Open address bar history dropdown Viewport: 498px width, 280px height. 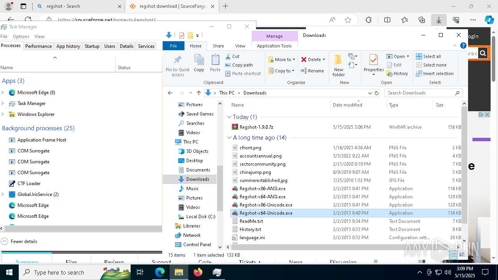point(370,93)
